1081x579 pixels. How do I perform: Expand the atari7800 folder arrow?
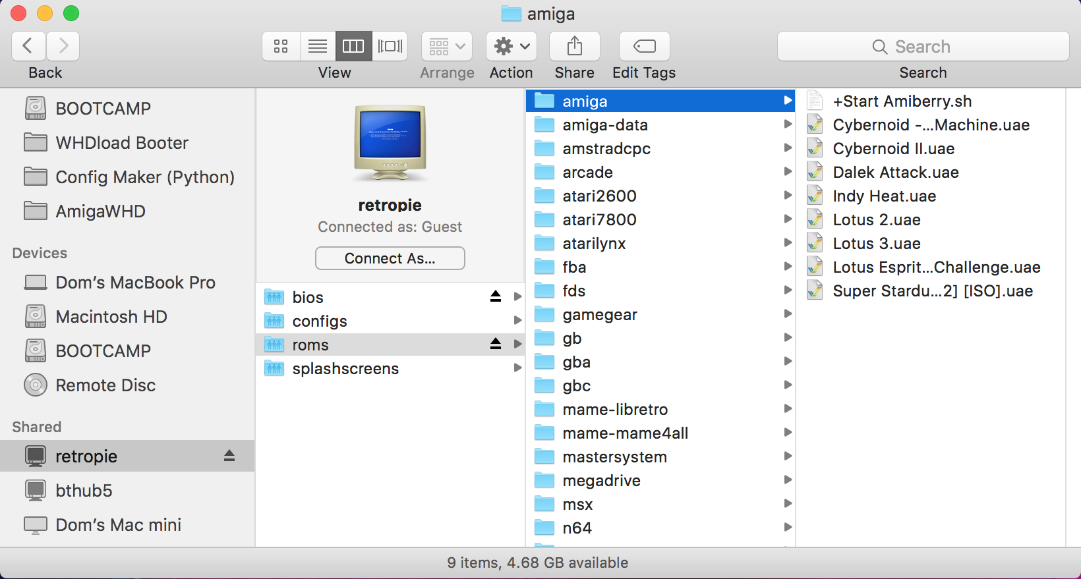788,219
